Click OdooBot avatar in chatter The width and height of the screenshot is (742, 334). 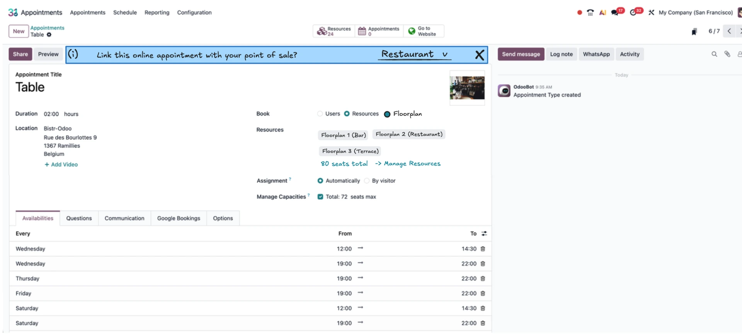504,91
